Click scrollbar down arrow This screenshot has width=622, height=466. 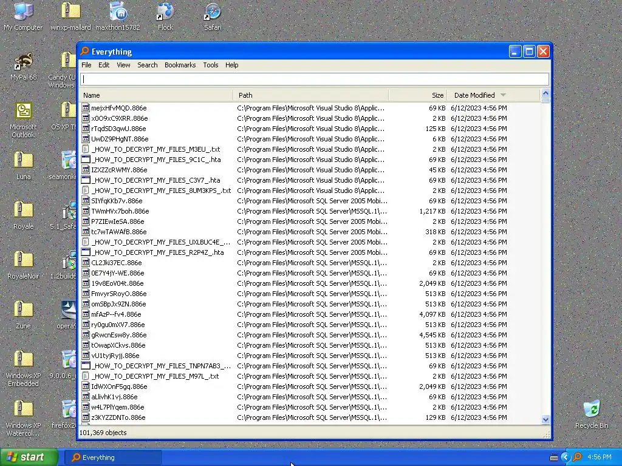click(545, 419)
